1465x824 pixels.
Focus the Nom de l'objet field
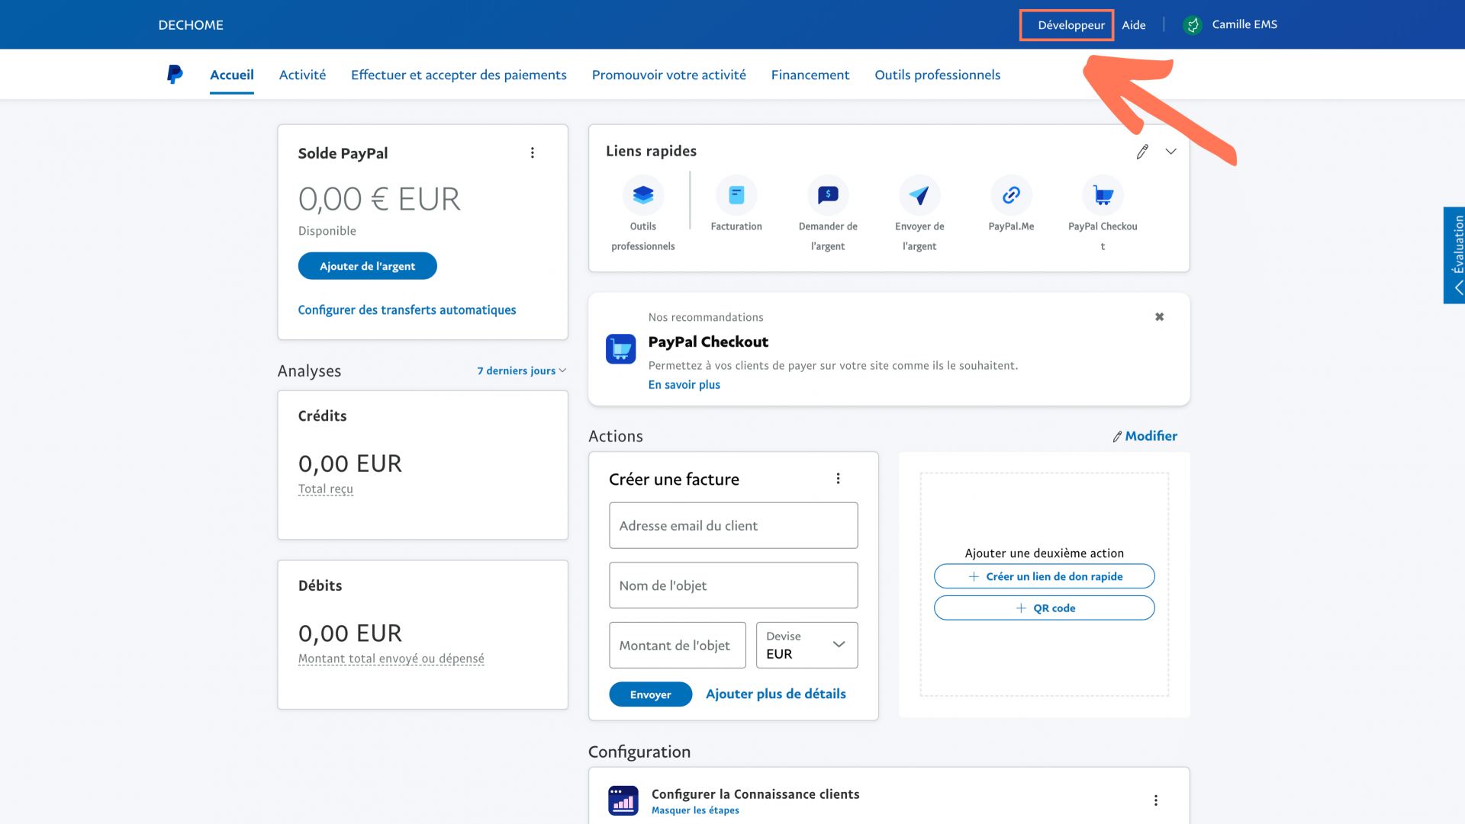(733, 585)
